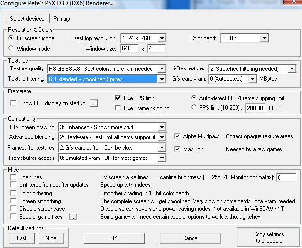
Task: Select Window mode radio button
Action: pyautogui.click(x=11, y=48)
